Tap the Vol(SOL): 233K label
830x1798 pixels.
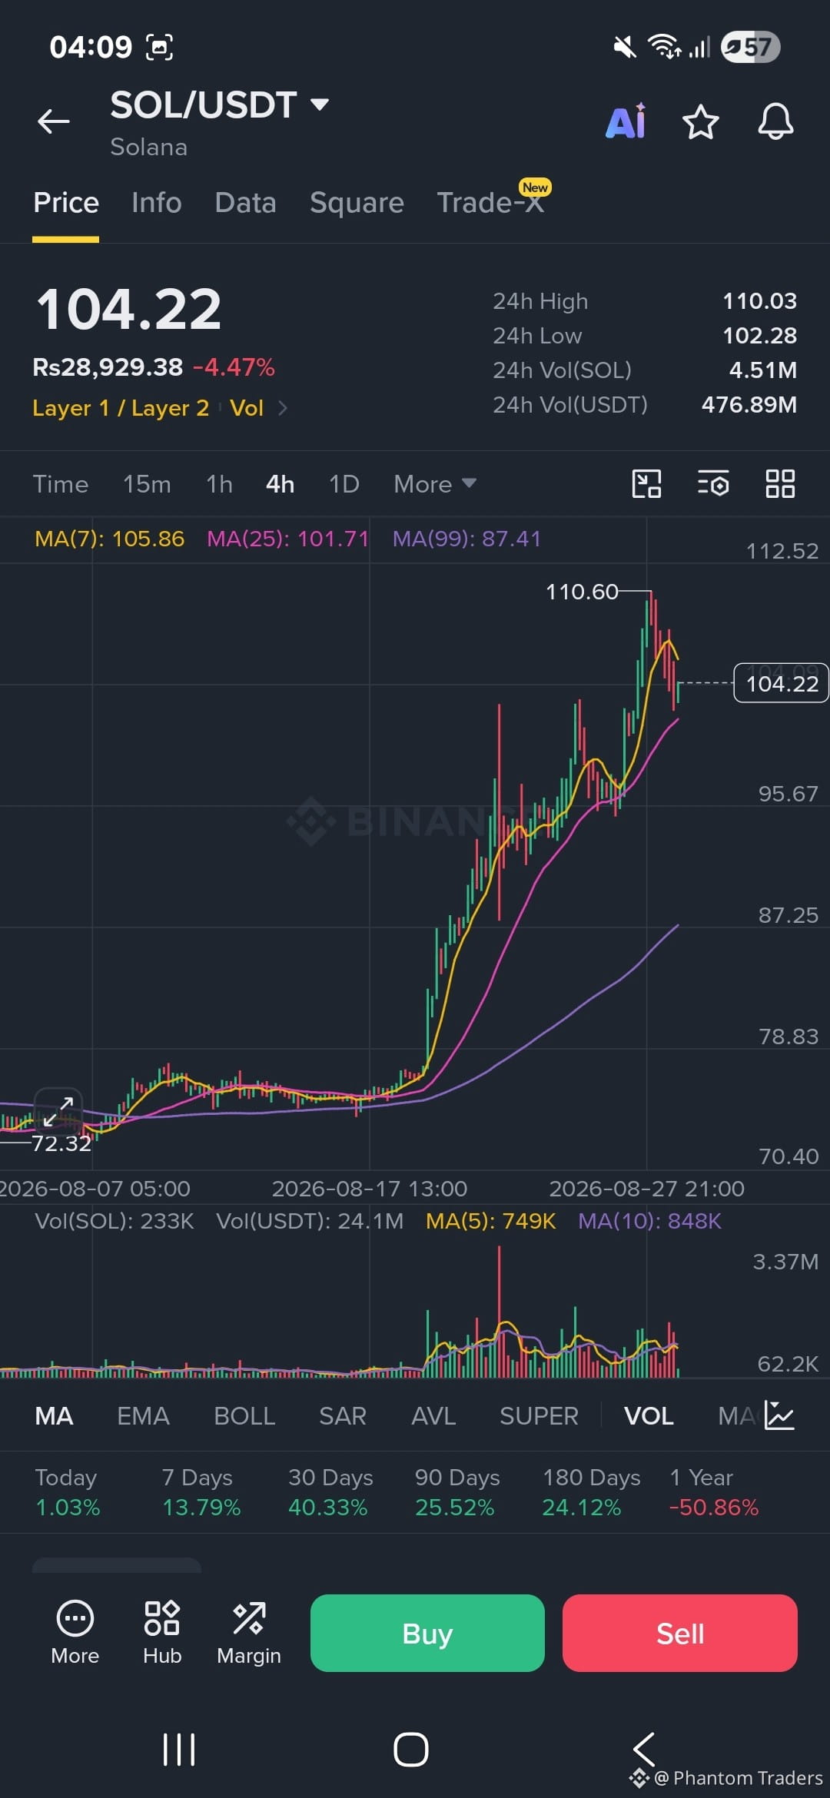click(115, 1221)
